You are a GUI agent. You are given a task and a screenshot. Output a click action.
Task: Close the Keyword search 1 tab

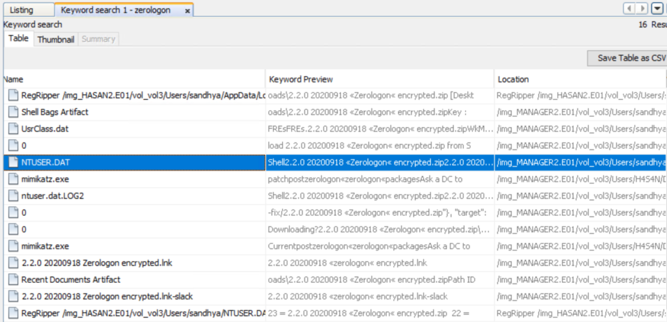click(x=187, y=12)
